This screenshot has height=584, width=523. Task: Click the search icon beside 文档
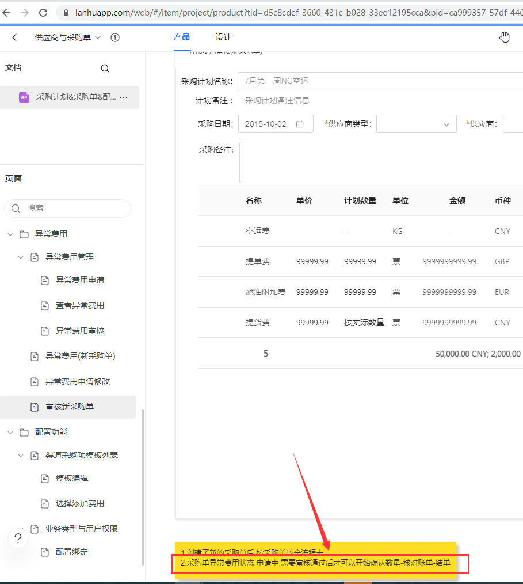pos(105,68)
